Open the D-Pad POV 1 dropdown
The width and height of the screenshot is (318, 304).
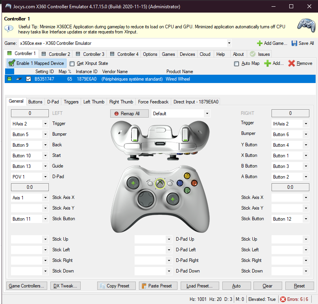pyautogui.click(x=45, y=177)
